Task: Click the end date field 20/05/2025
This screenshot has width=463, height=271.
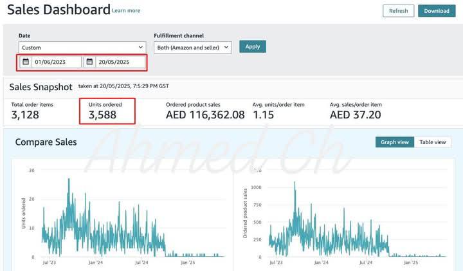Action: pyautogui.click(x=119, y=62)
